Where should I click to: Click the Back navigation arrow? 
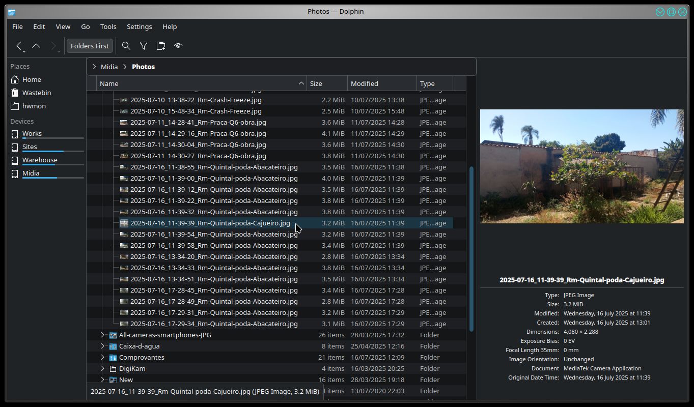[x=19, y=46]
